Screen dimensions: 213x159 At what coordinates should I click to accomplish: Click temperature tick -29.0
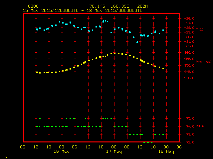point(189,32)
